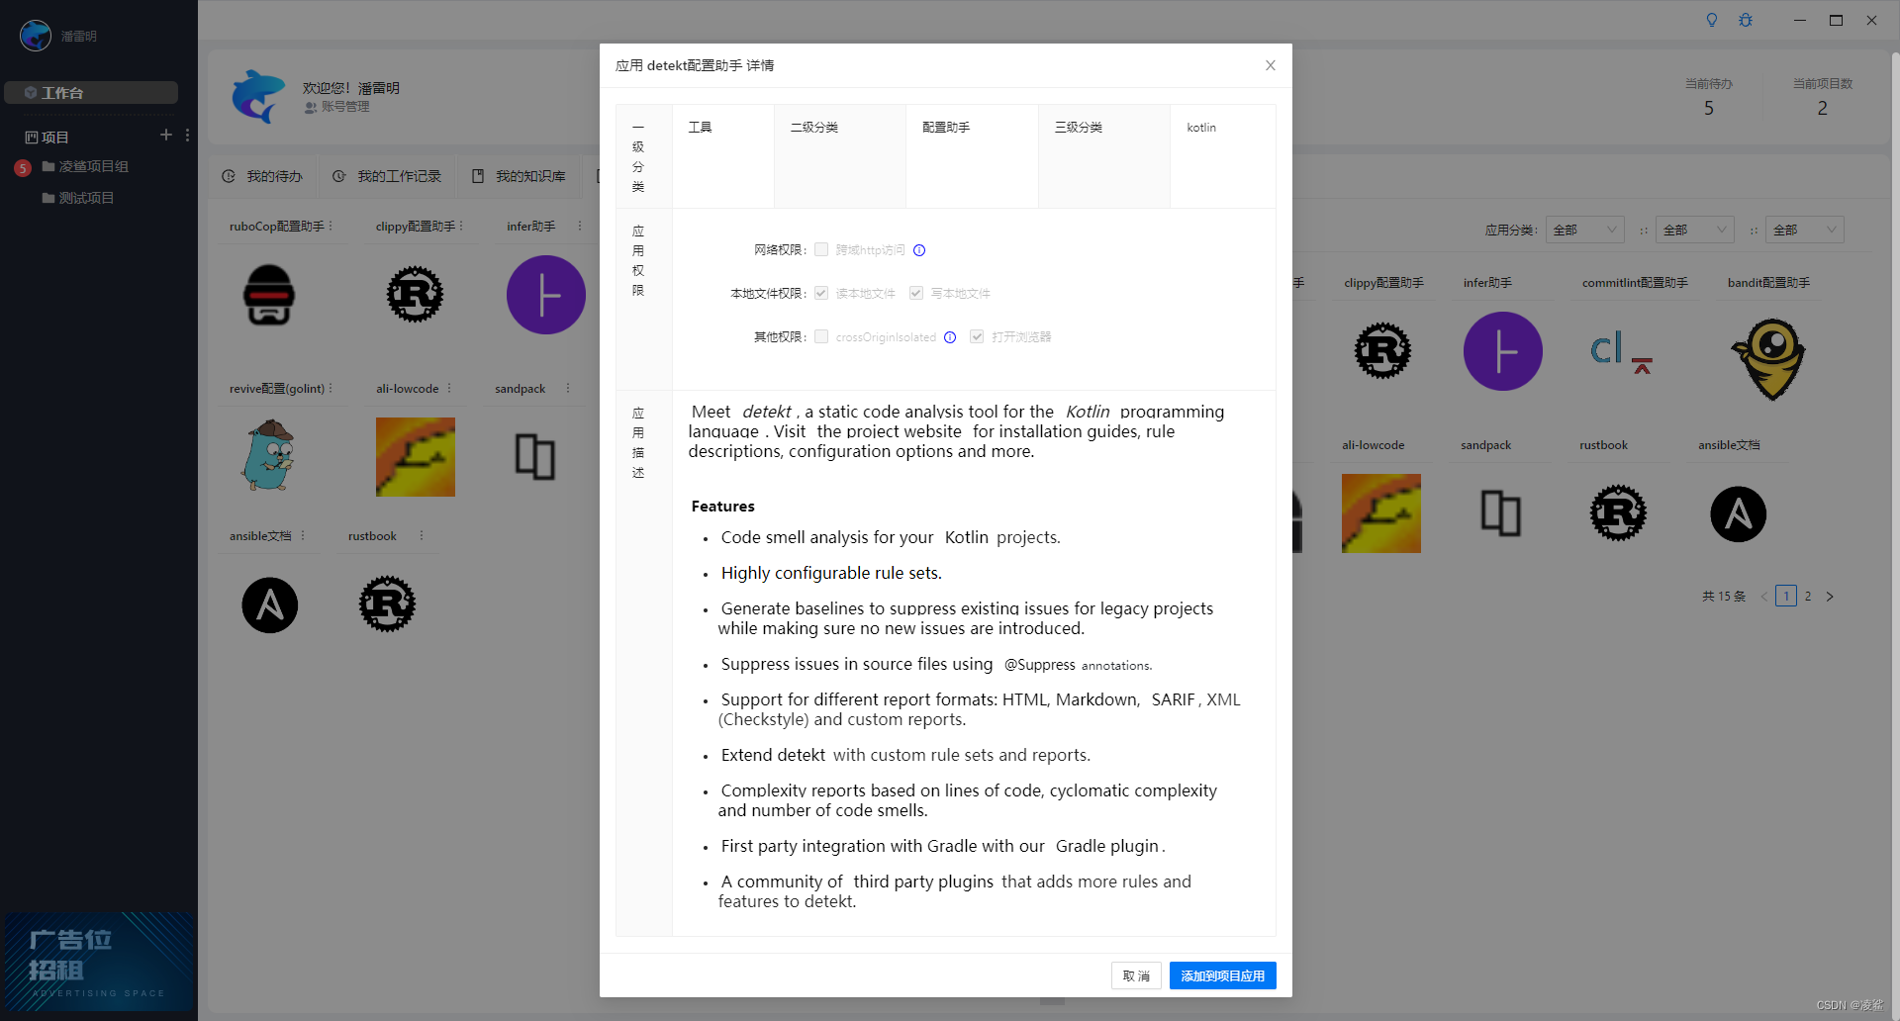Click the 配置助手 category cell
This screenshot has width=1900, height=1021.
(972, 156)
